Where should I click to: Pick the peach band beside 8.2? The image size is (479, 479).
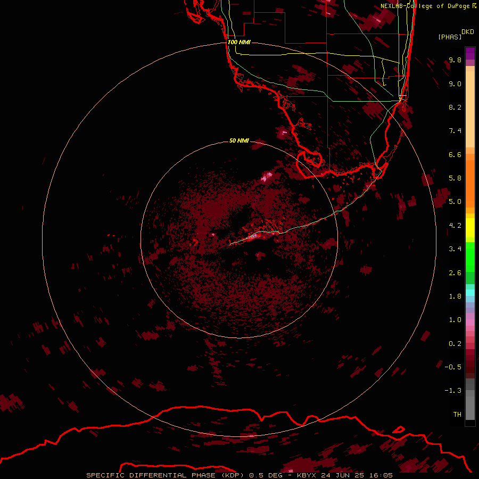pyautogui.click(x=470, y=109)
